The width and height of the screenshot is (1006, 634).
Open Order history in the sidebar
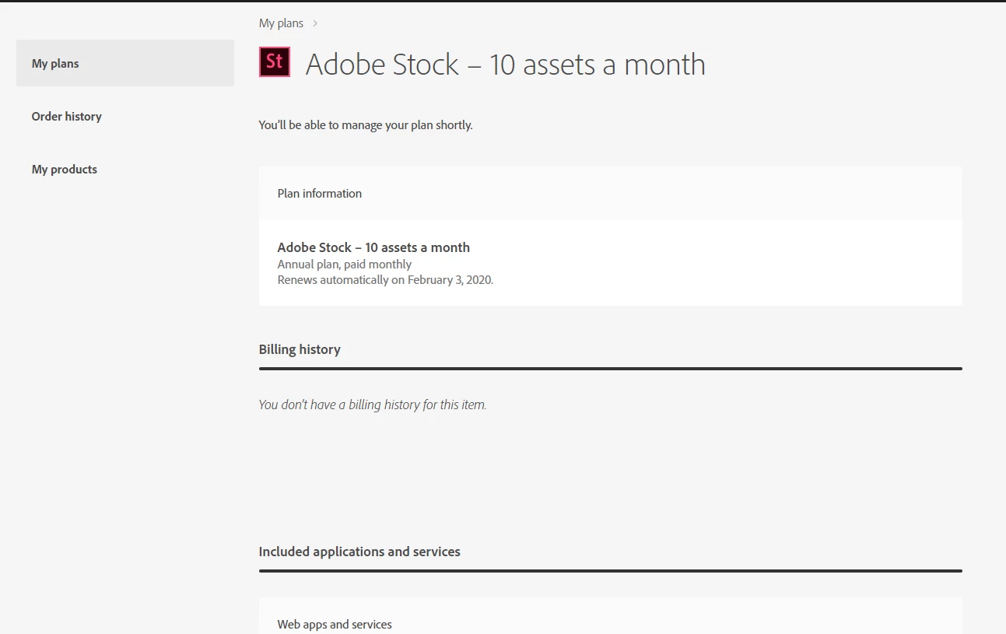point(67,117)
